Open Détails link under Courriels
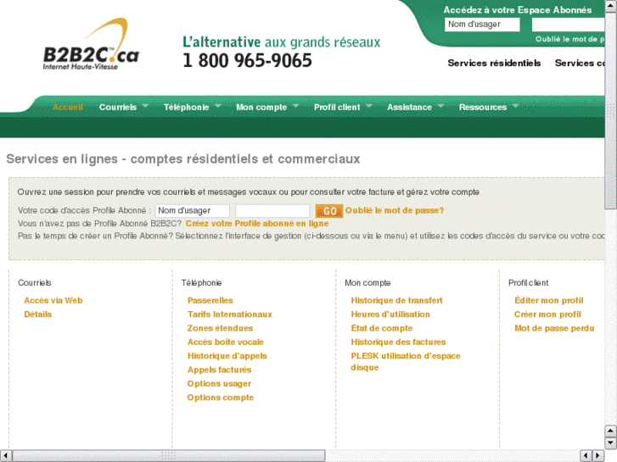617x462 pixels. coord(38,314)
